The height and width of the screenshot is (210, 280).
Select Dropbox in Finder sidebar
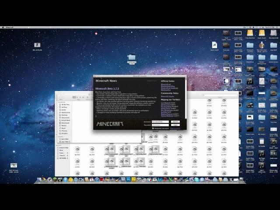63,133
